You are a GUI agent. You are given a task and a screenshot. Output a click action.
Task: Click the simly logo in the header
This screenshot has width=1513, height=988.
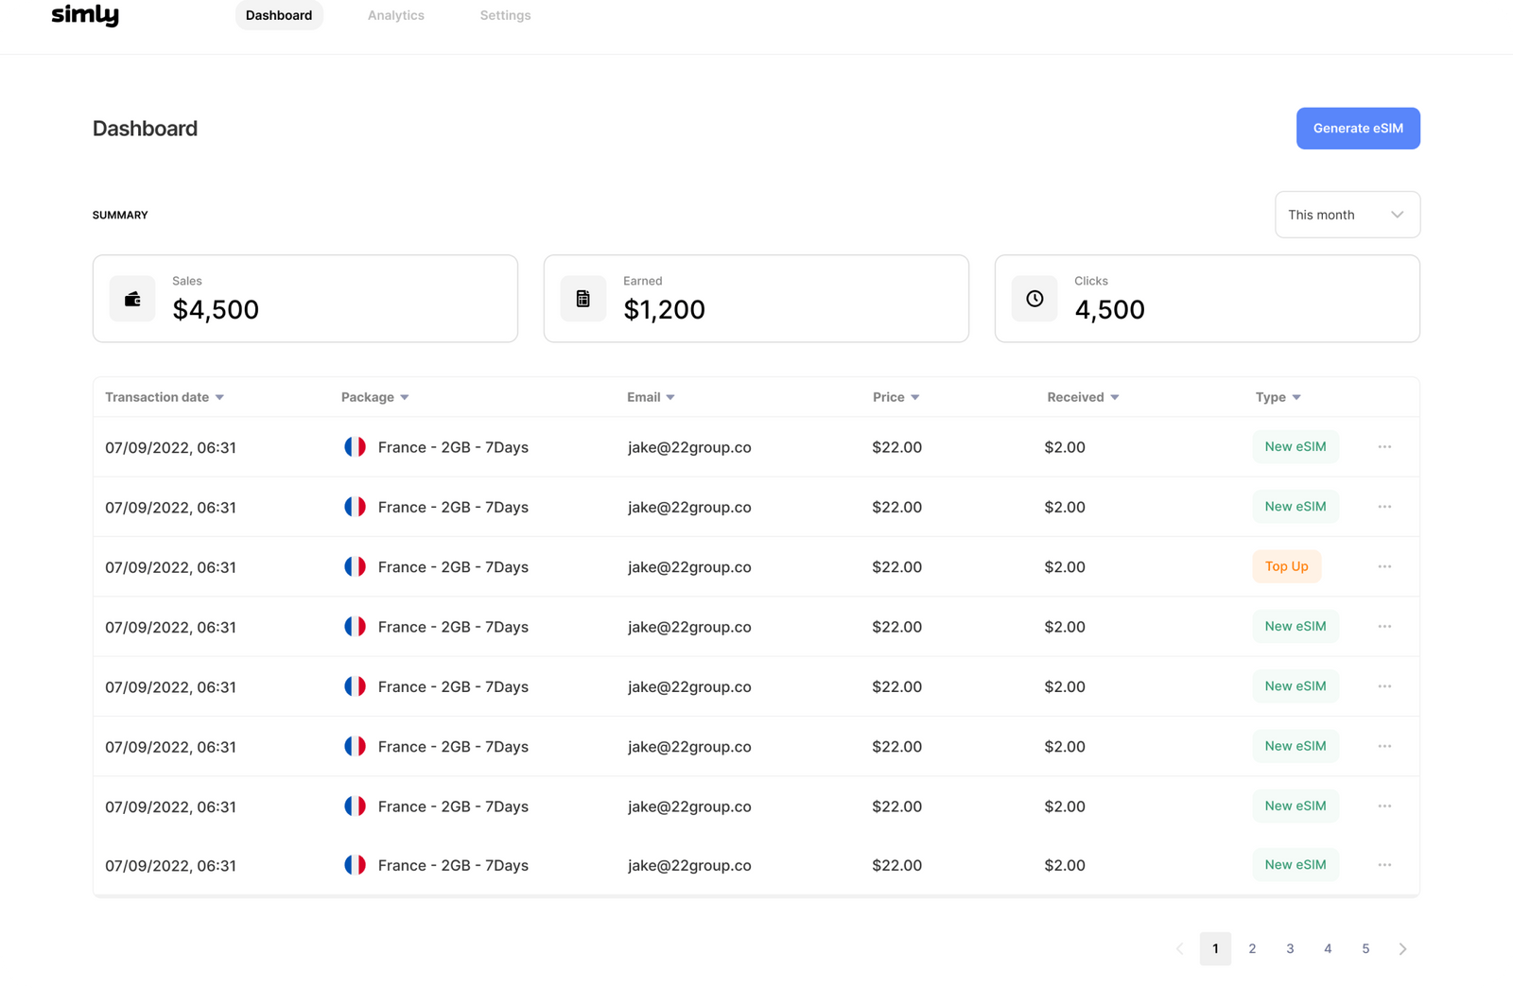click(85, 14)
